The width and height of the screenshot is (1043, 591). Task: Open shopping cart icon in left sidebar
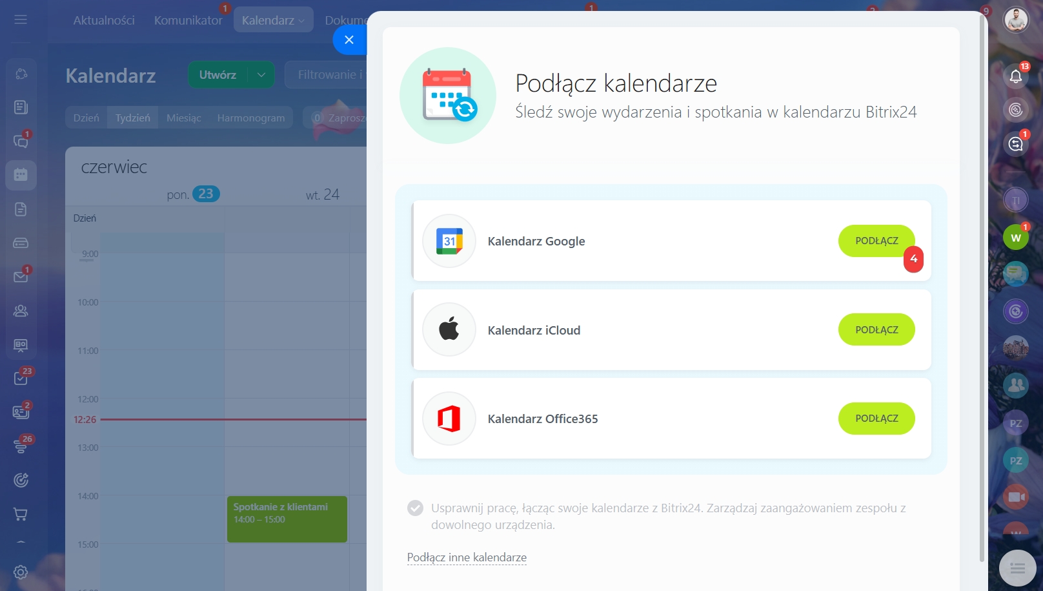21,514
